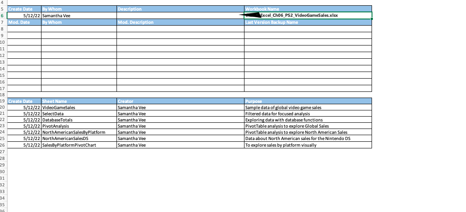
Task: Click the Samantha Vee creator cell for VideoGameSales
Action: click(180, 107)
